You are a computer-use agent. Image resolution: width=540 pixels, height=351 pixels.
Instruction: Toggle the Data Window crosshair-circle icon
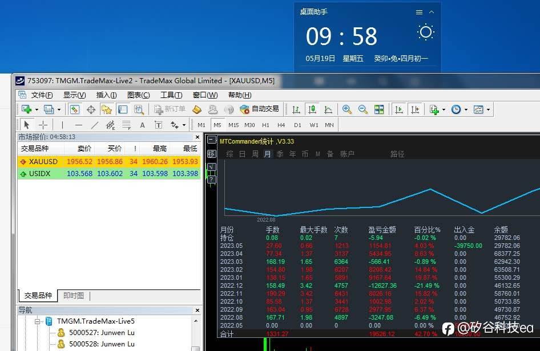tap(91, 109)
